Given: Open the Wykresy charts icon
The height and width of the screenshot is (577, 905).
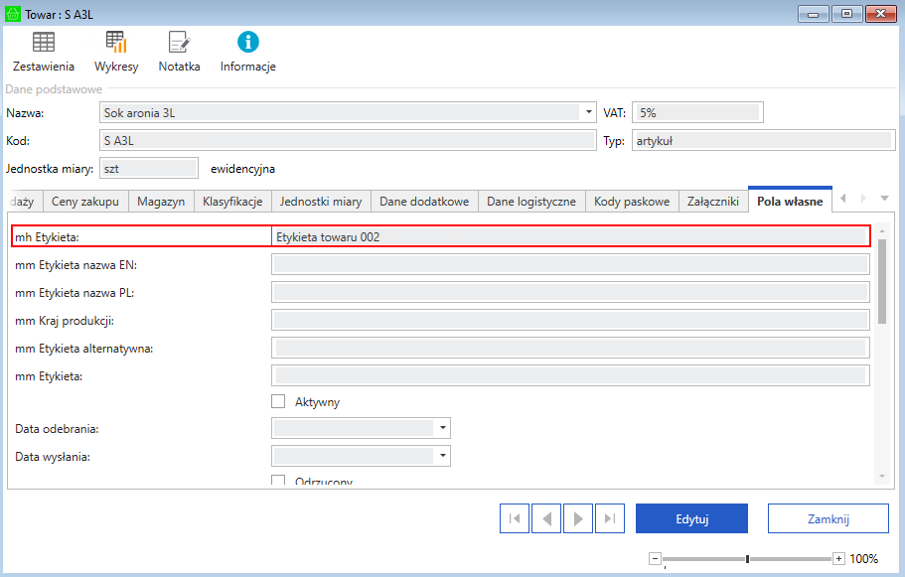Looking at the screenshot, I should click(116, 43).
